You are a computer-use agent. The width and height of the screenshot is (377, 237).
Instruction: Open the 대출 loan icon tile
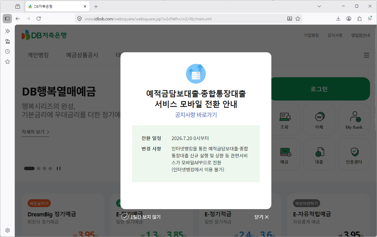(319, 154)
